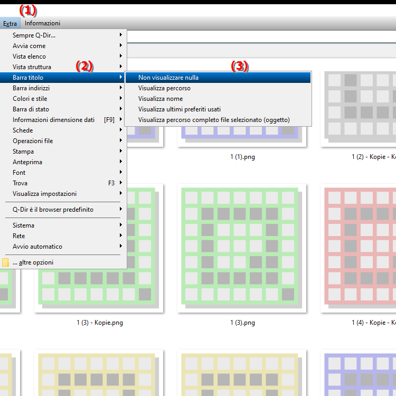This screenshot has height=396, width=396.
Task: Select the thumbnail above 1 (1).png
Action: (x=242, y=137)
